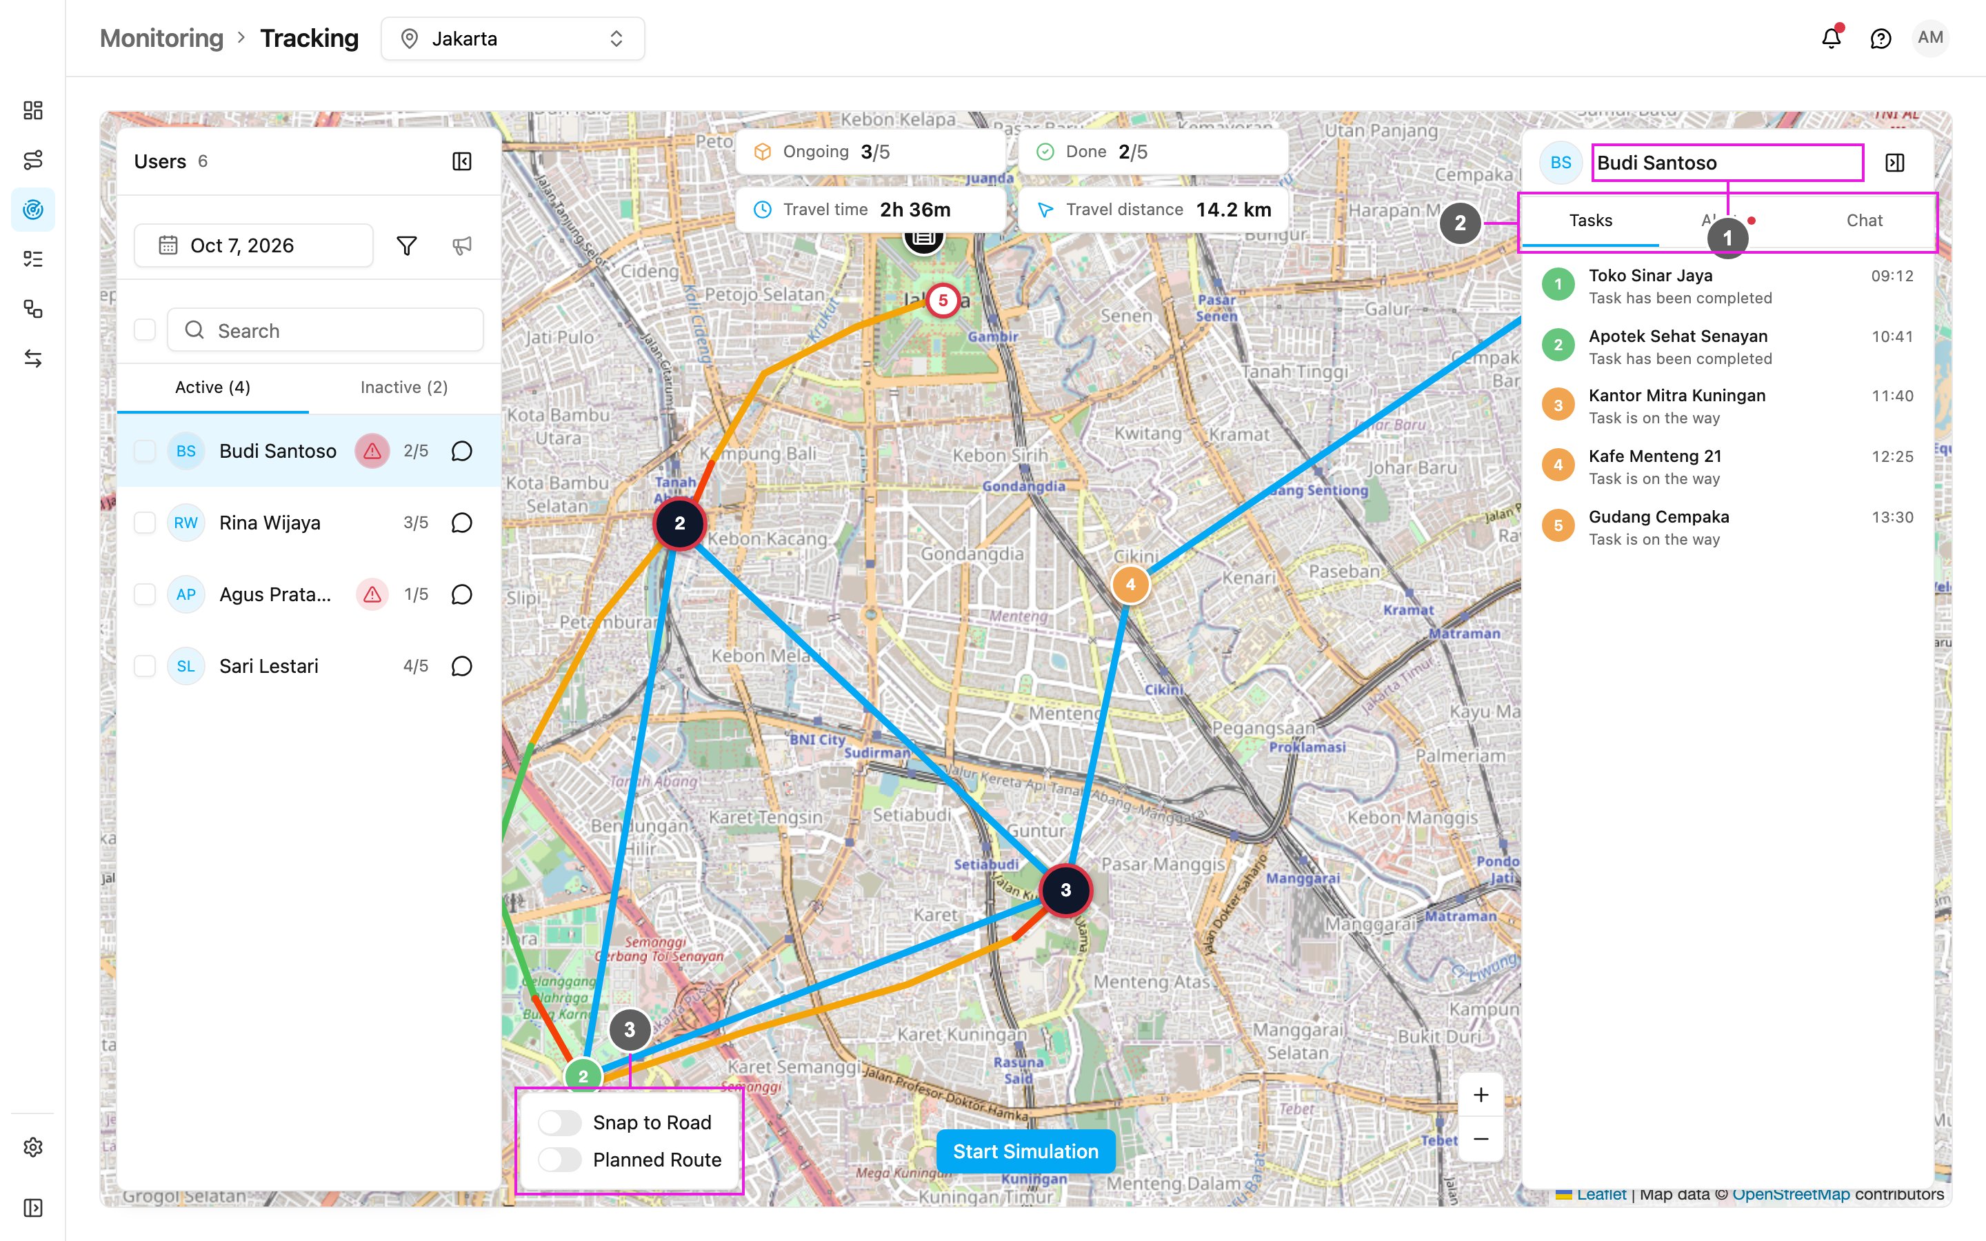Click the megaphone broadcast icon
The width and height of the screenshot is (1986, 1241).
tap(462, 245)
